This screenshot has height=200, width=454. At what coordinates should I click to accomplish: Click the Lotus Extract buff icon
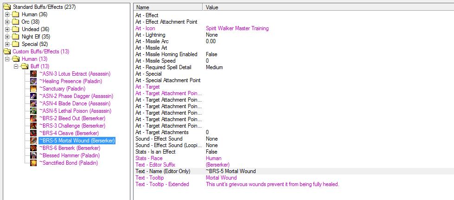click(33, 74)
